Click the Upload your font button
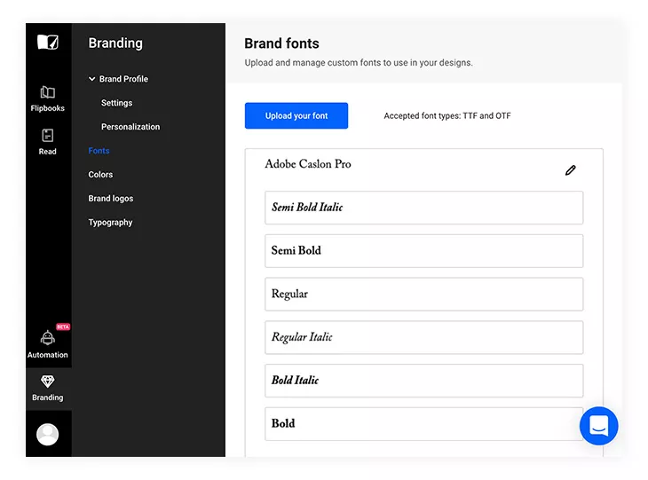 coord(296,115)
